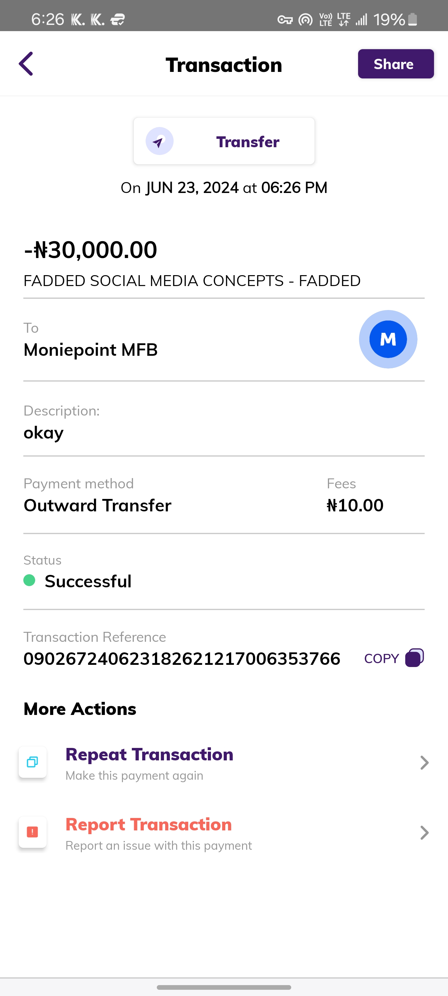
Task: Tap the Moniepoint M logo avatar
Action: (388, 339)
